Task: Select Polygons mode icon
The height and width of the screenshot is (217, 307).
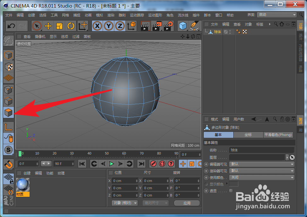Action: tap(9, 113)
